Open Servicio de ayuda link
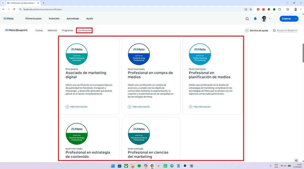The image size is (304, 169). pyautogui.click(x=259, y=30)
